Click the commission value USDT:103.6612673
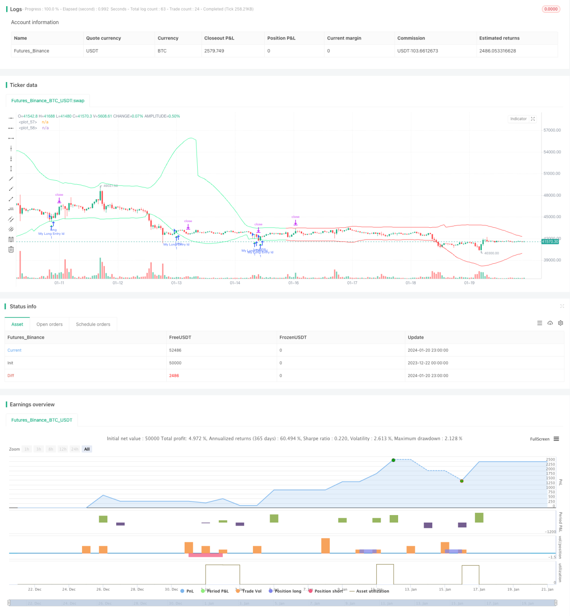The image size is (570, 616). point(418,51)
